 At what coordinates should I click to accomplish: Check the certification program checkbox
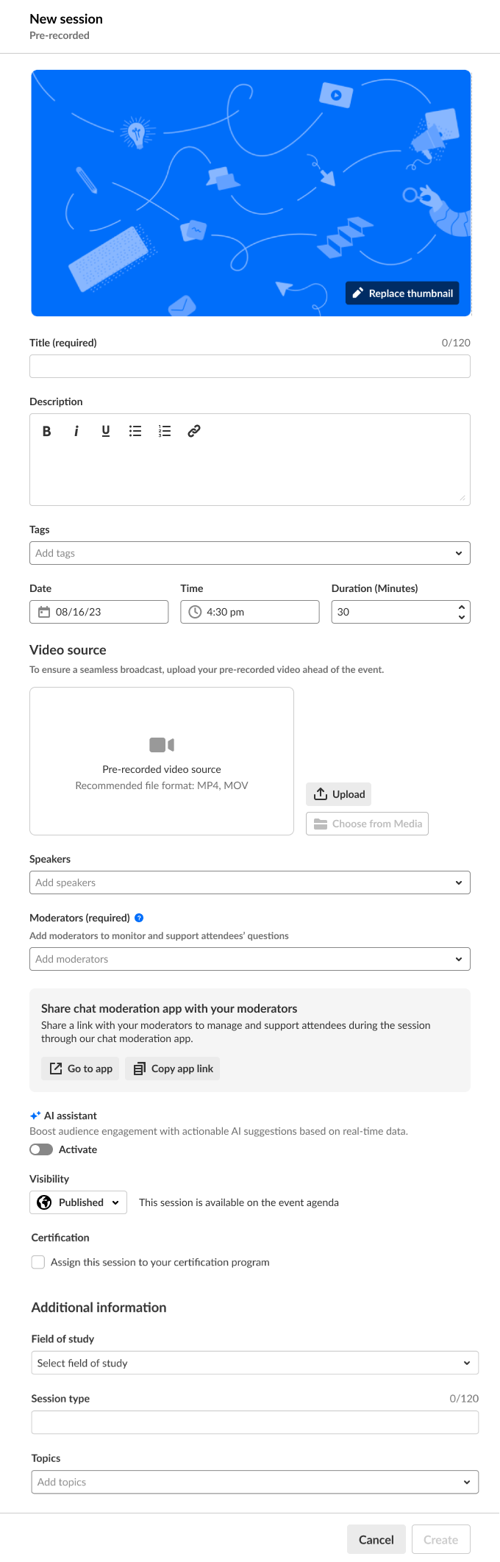(x=38, y=1262)
